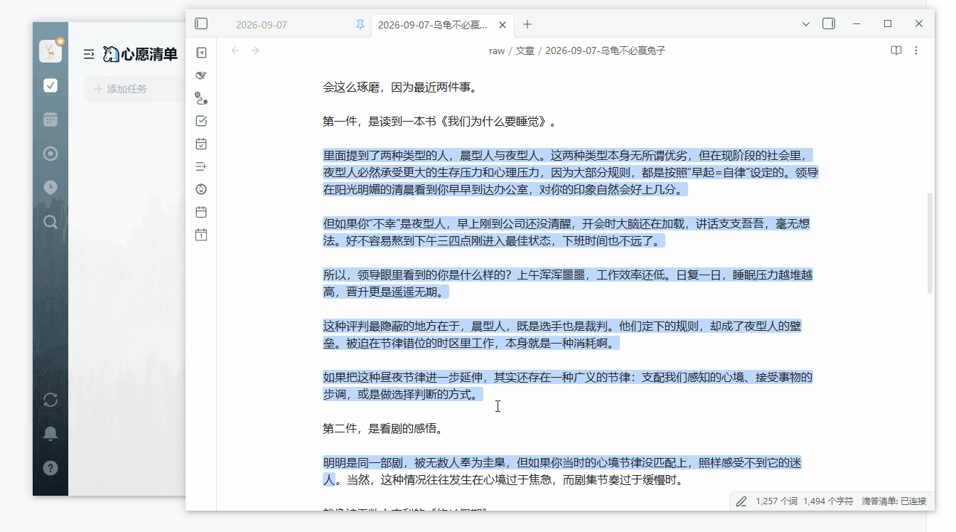Open the focus target icon in 滴答清单
Image resolution: width=956 pixels, height=532 pixels.
[50, 154]
